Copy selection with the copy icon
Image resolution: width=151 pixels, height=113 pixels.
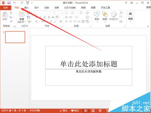[x=11, y=17]
